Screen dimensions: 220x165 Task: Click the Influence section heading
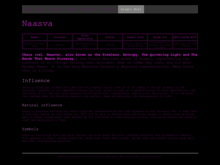coord(36,81)
